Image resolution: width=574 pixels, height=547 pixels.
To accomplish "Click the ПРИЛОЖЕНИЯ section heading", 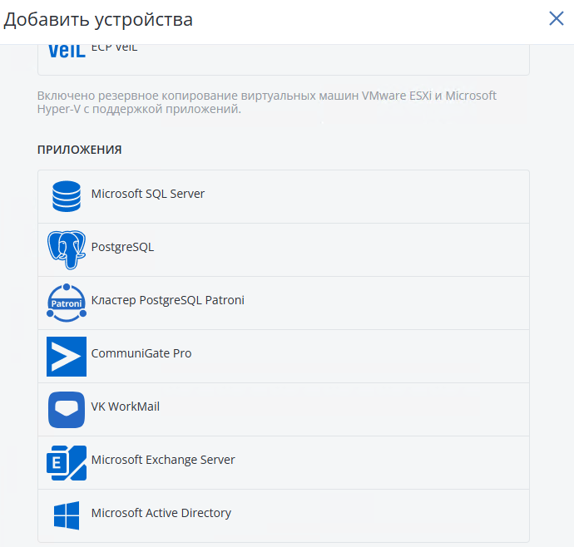I will 79,150.
